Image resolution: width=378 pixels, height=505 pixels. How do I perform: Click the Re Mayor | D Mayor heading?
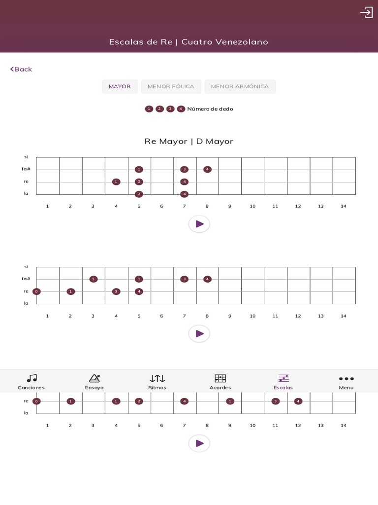pyautogui.click(x=189, y=142)
